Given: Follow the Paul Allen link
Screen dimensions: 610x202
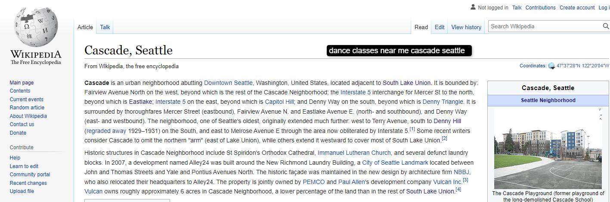Looking at the screenshot, I should [351, 182].
